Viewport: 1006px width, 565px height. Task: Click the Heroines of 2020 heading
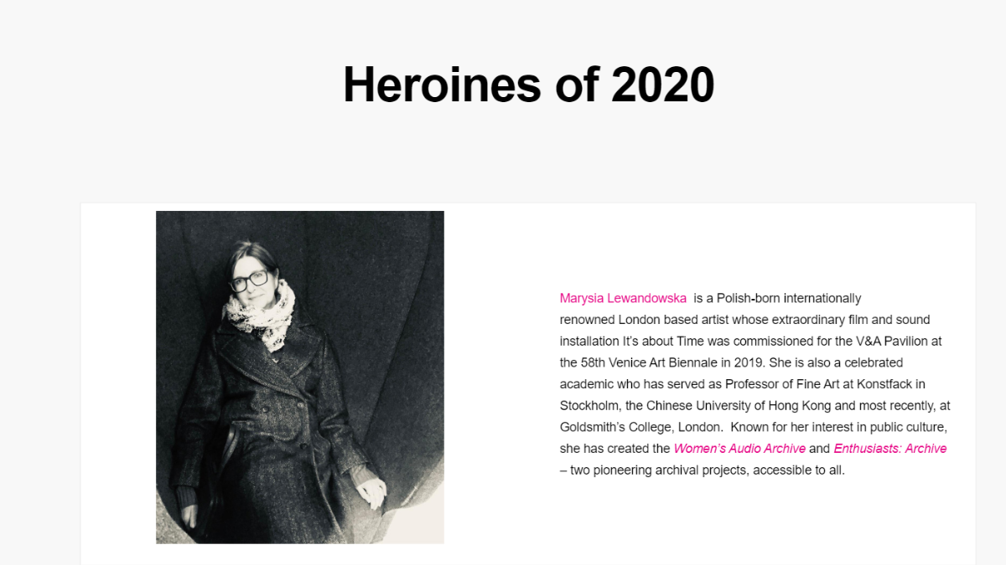[x=529, y=85]
